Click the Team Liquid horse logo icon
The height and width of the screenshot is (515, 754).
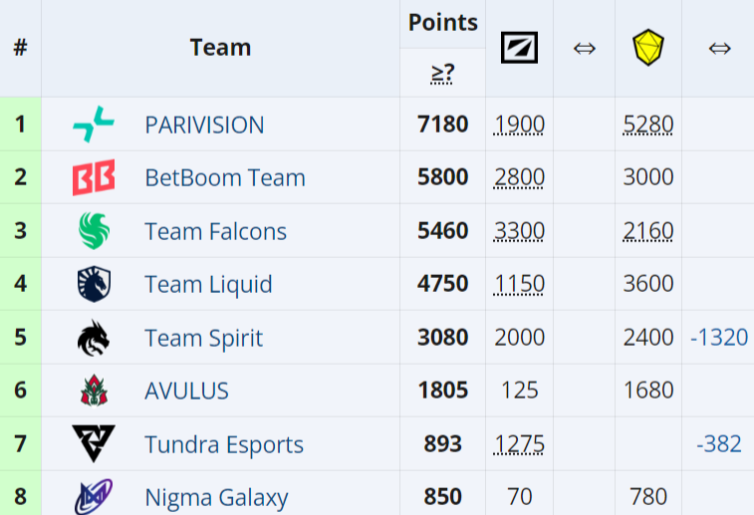94,285
